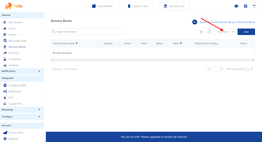
Task: Open the Business App button
Action: click(x=174, y=6)
